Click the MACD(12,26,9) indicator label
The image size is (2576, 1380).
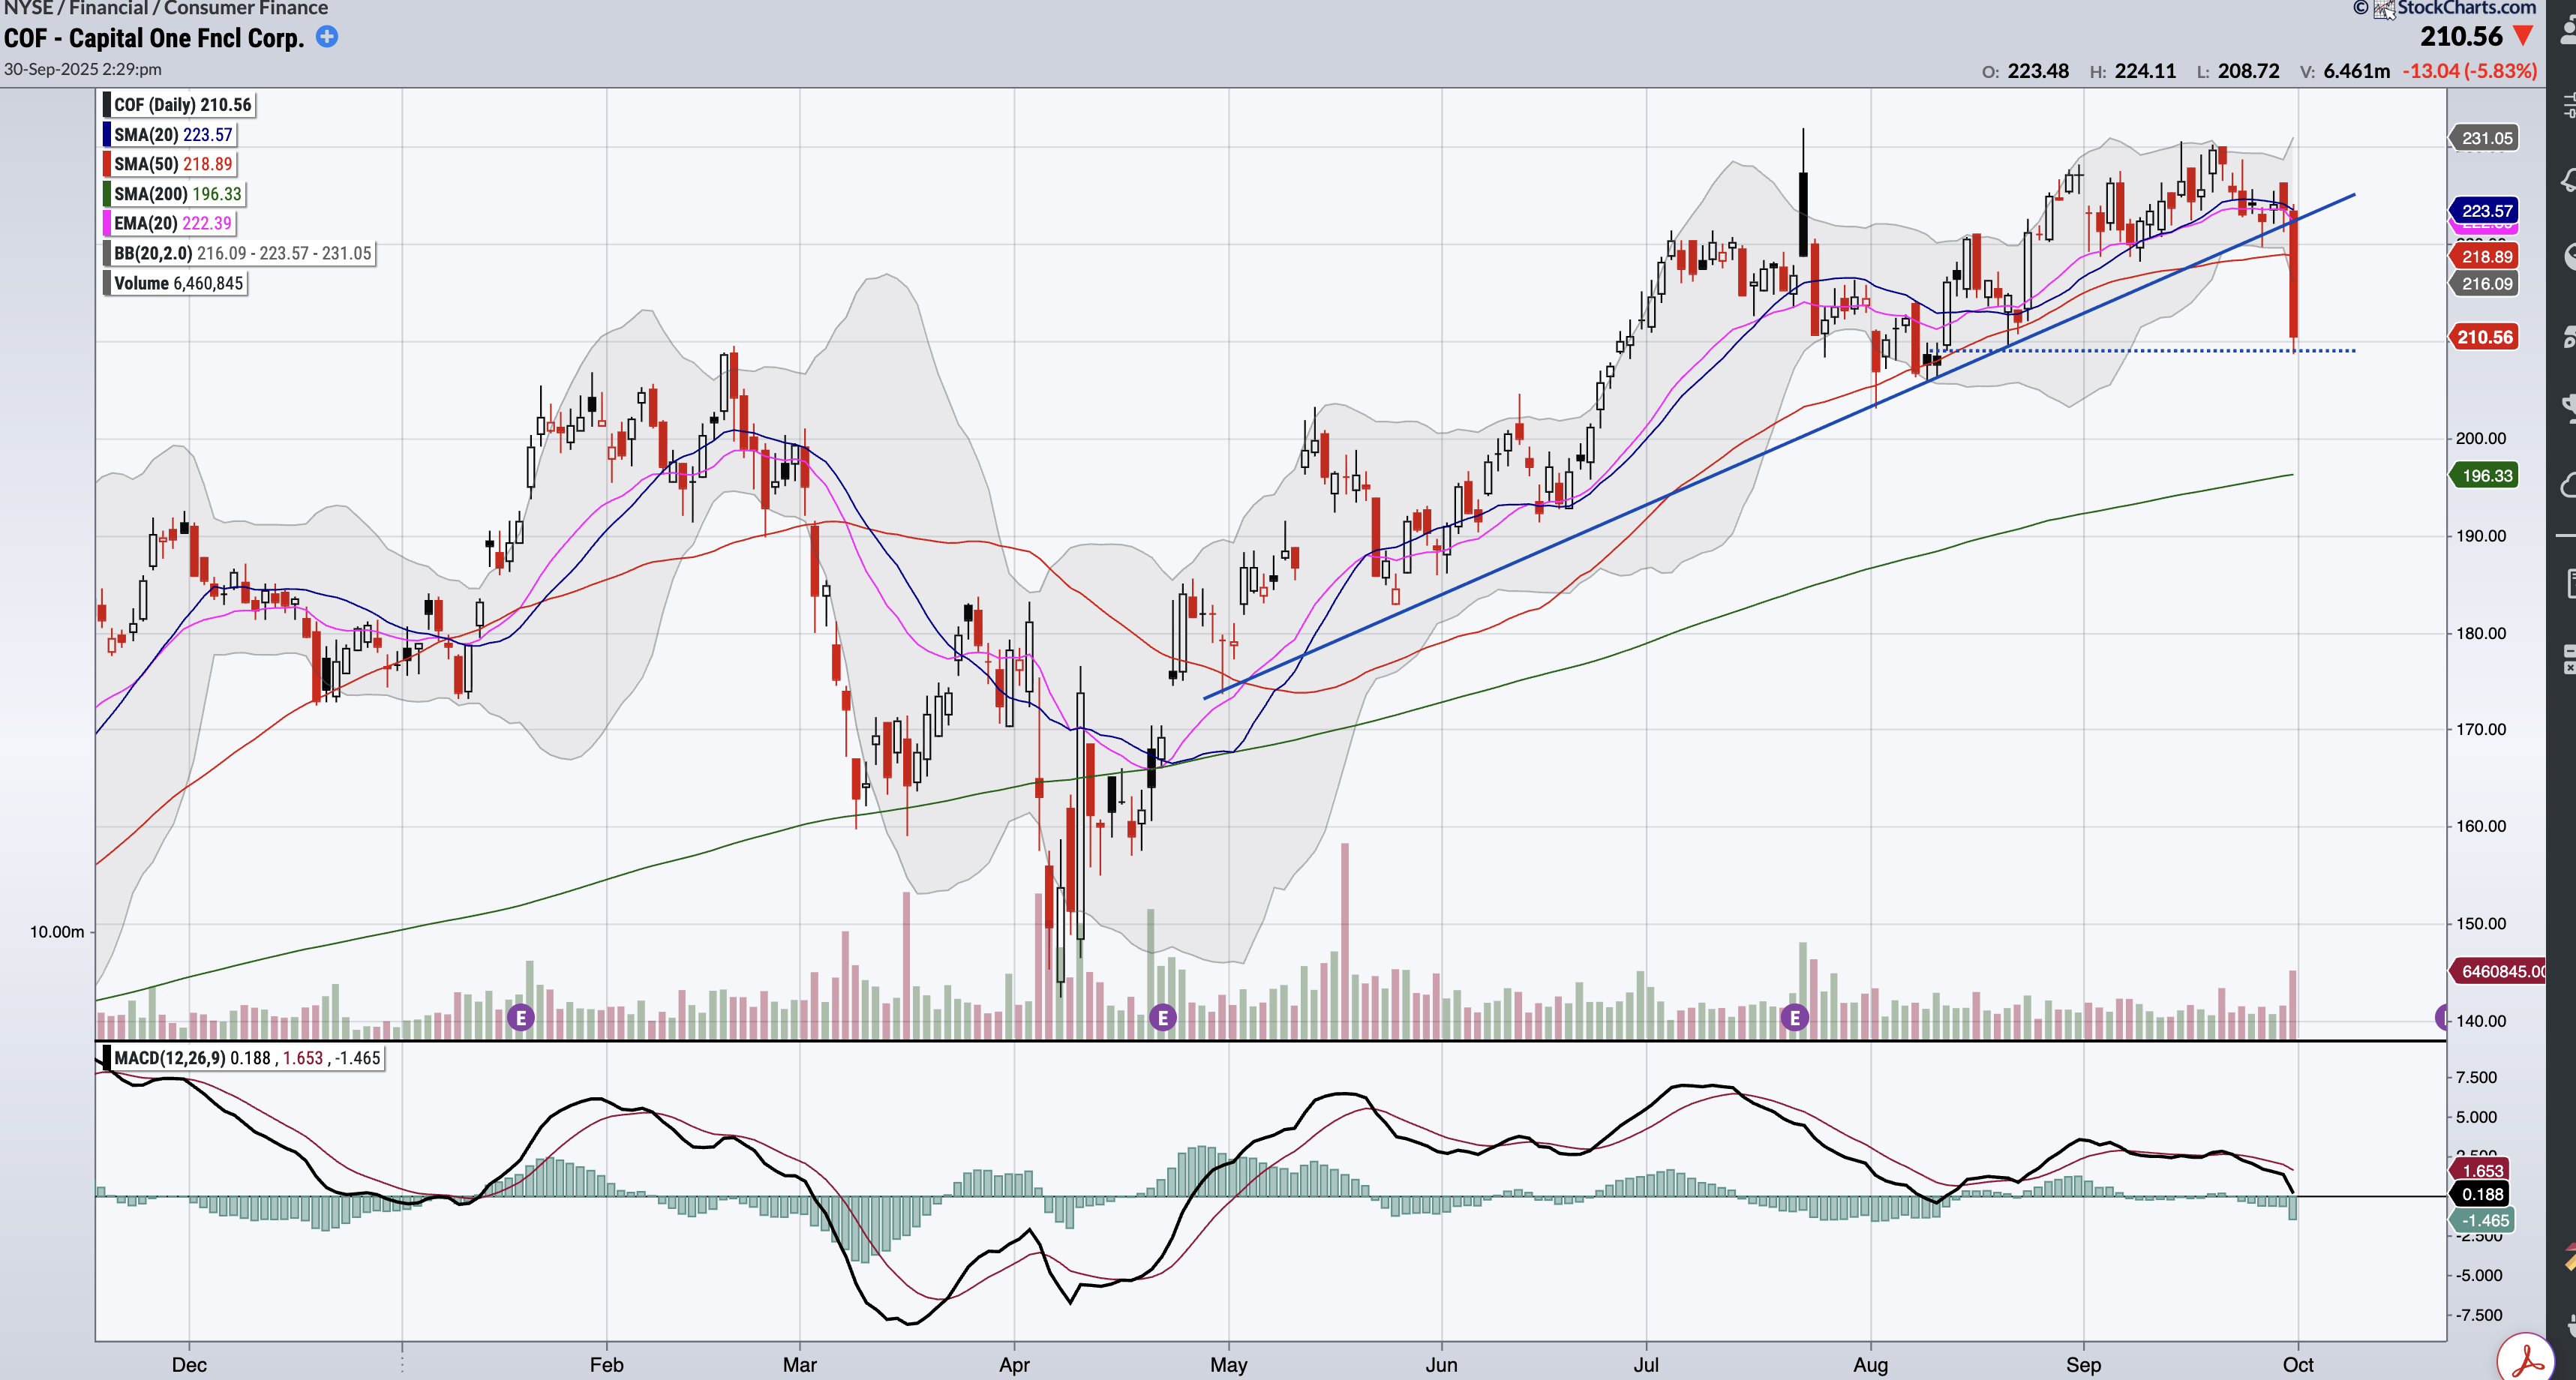click(169, 1058)
